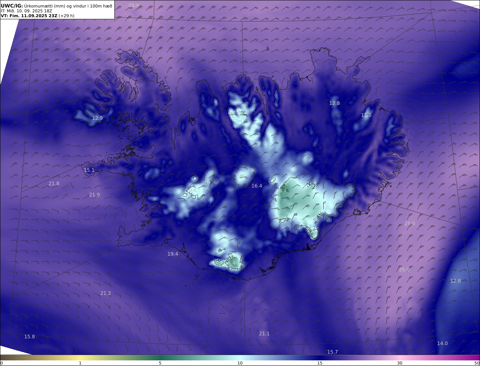Click the 21.9 value label
The width and height of the screenshot is (480, 366).
pyautogui.click(x=94, y=195)
